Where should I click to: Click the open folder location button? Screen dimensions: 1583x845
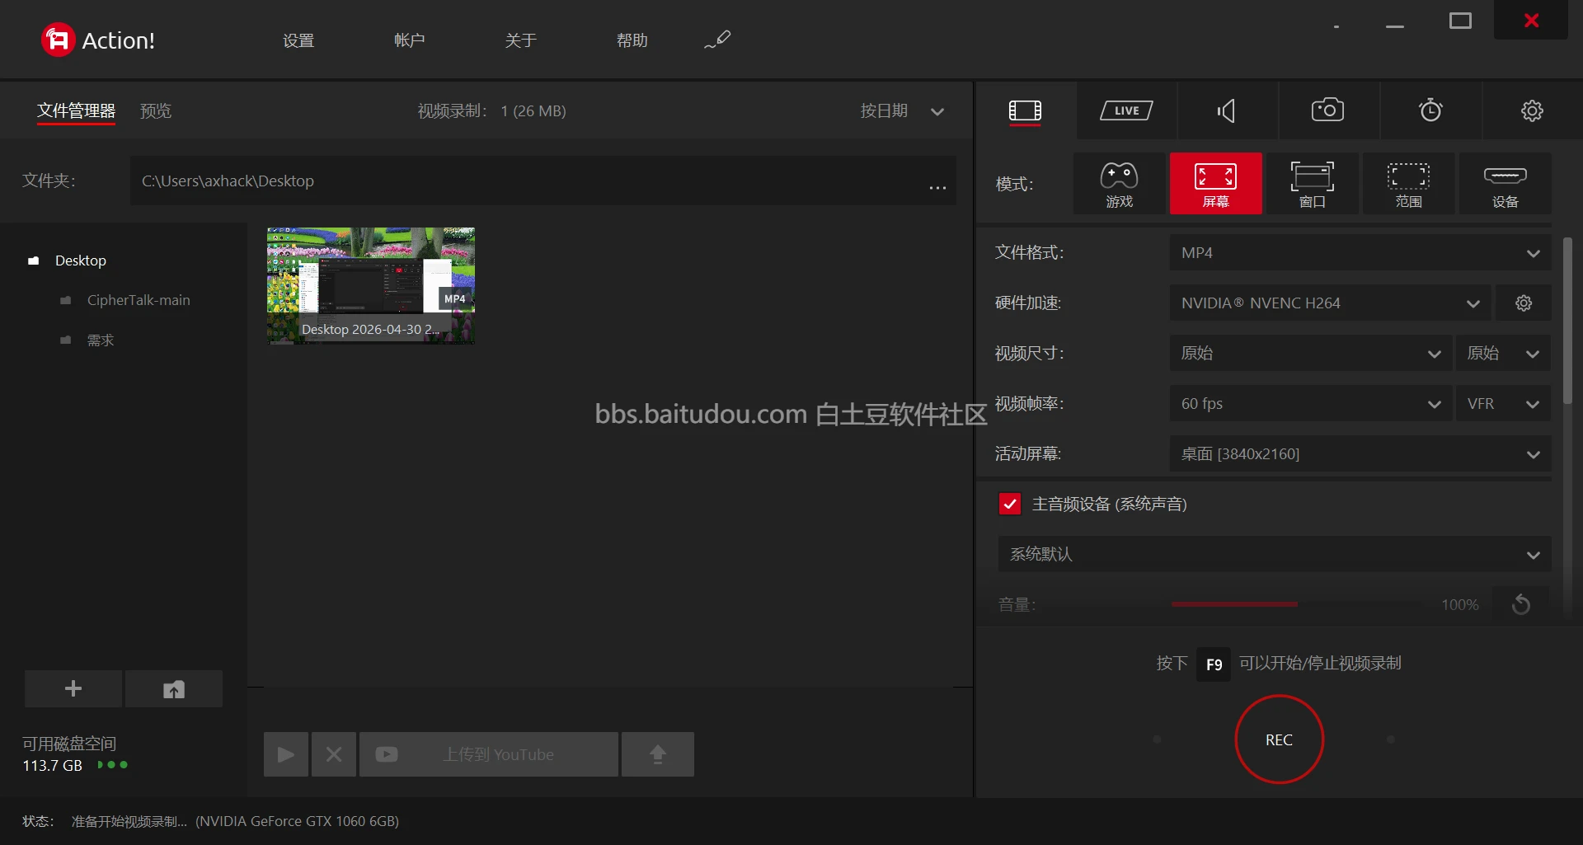coord(174,688)
